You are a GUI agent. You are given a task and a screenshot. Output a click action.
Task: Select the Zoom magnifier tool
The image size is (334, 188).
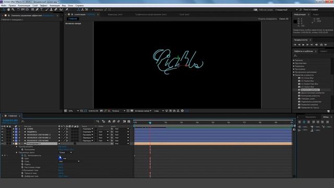(13, 9)
